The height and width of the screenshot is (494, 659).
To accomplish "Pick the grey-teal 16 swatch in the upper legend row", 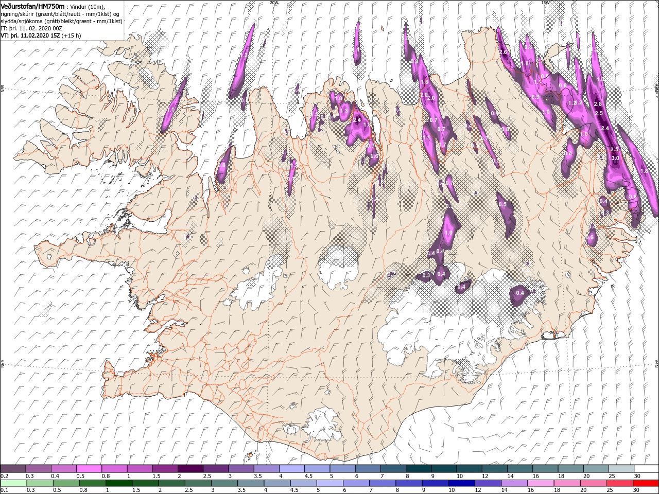I will (x=545, y=469).
